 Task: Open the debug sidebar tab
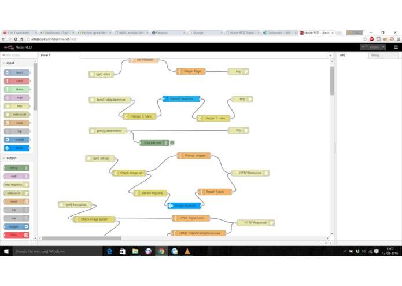(x=383, y=55)
